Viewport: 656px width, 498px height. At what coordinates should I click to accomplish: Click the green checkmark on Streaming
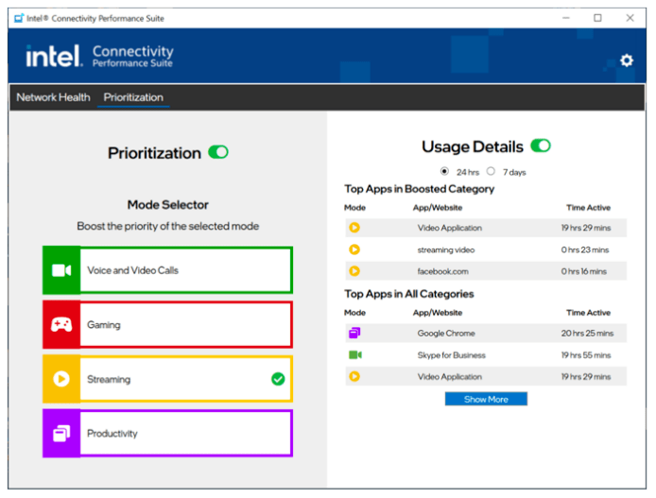click(x=278, y=379)
